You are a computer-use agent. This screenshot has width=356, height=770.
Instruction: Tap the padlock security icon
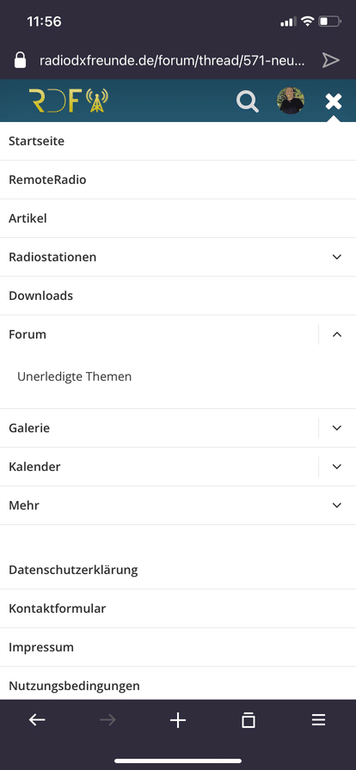pos(20,60)
